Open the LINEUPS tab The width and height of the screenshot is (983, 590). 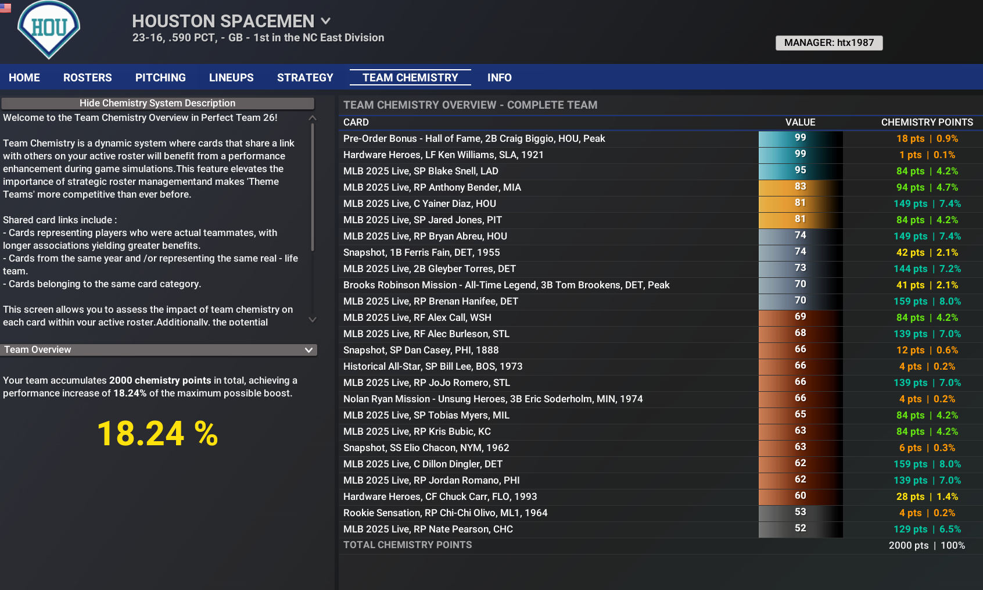(231, 78)
